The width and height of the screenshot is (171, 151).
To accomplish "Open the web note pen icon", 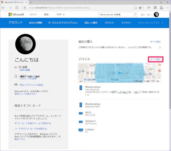I will pos(155,8).
